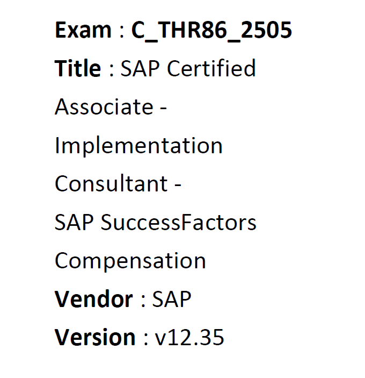The height and width of the screenshot is (378, 365).
Task: Click the colon after 'Exam'
Action: pos(122,32)
